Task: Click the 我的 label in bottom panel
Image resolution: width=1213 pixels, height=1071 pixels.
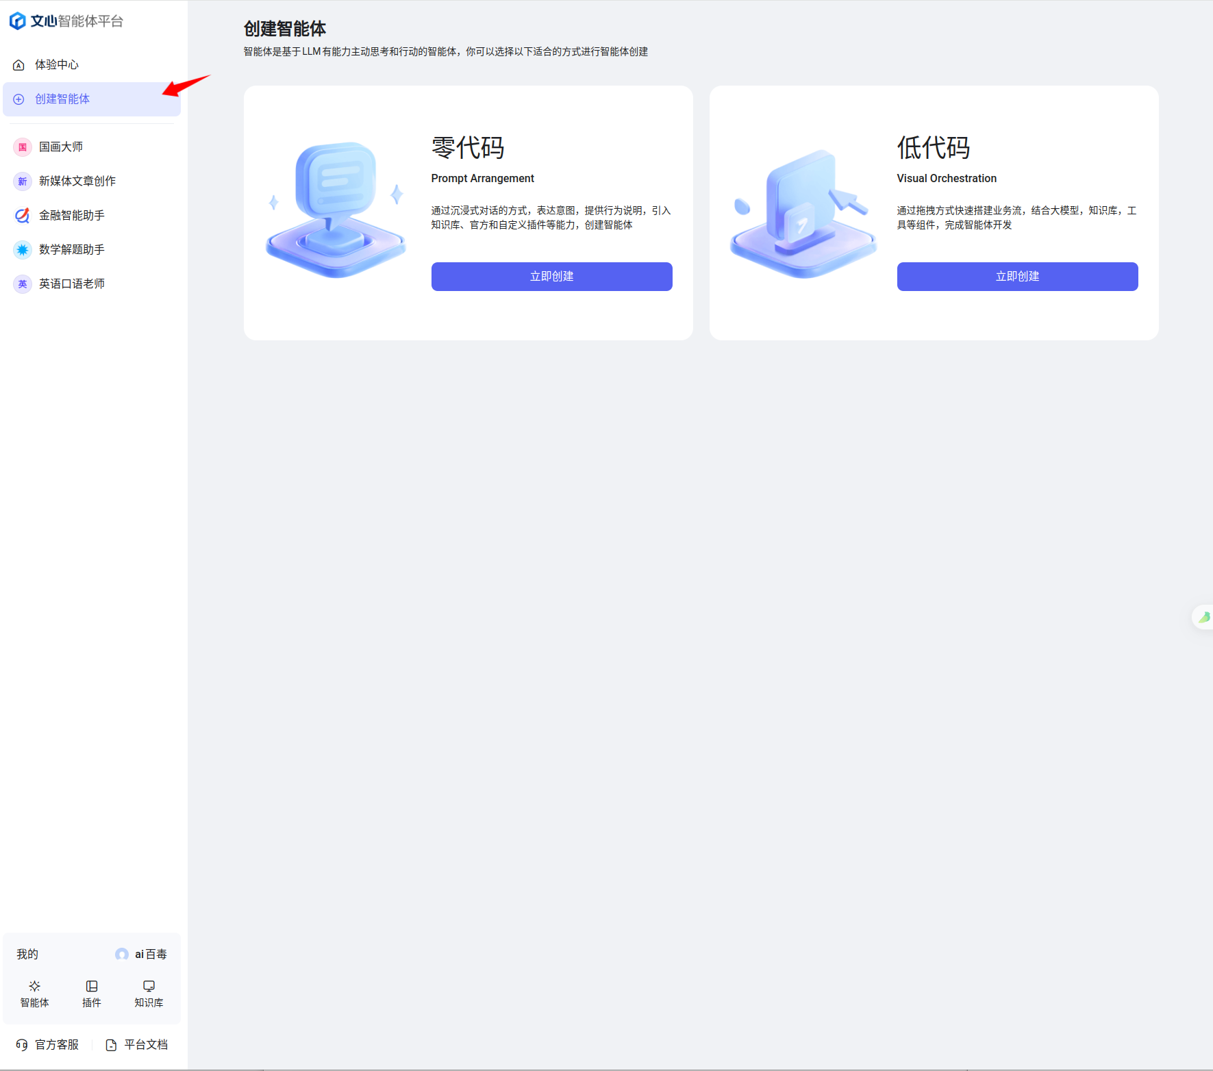Action: pyautogui.click(x=27, y=954)
